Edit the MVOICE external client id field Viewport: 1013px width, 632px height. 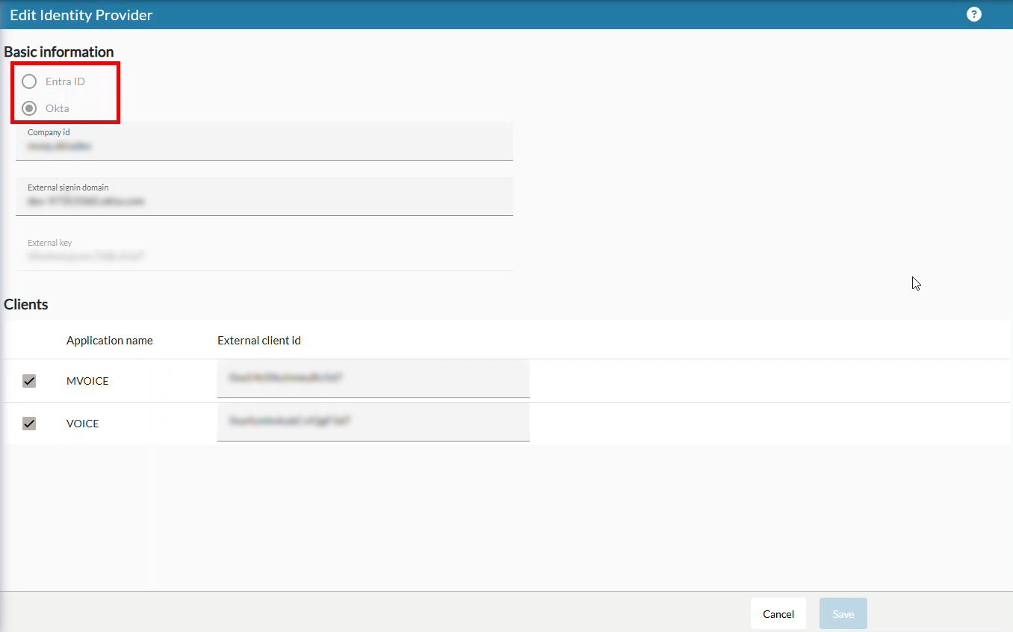point(374,379)
